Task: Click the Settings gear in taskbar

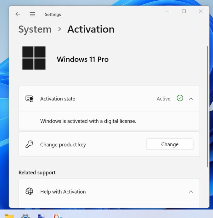Action: 25,216
